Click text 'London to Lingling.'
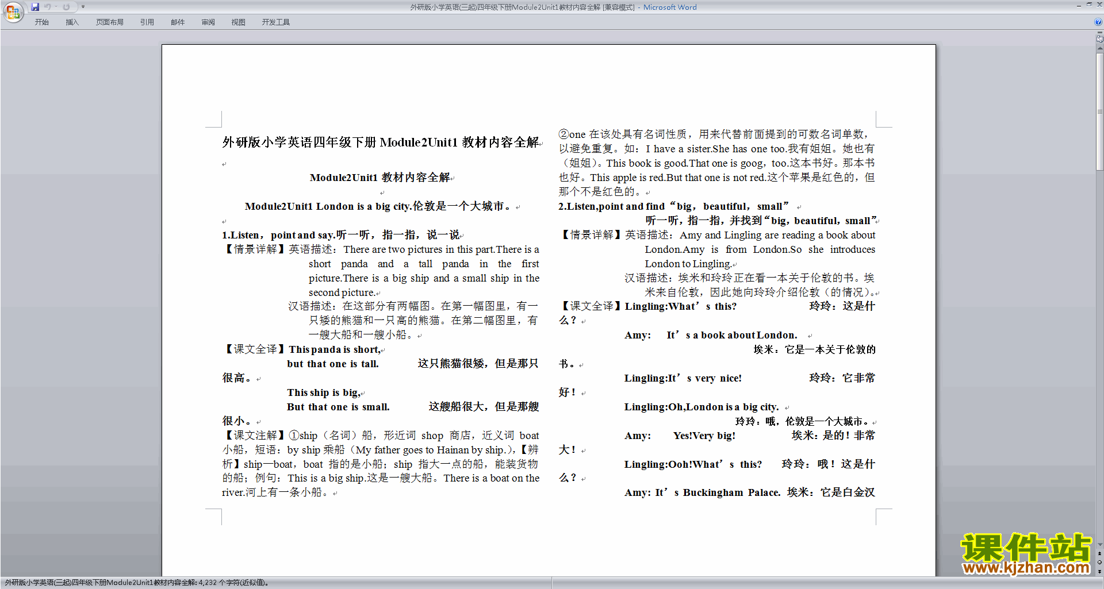 (688, 264)
